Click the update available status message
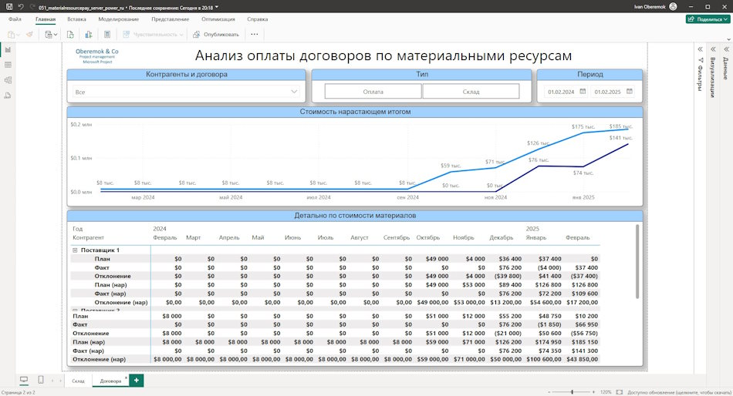Screen dimensions: 733x396 point(679,392)
